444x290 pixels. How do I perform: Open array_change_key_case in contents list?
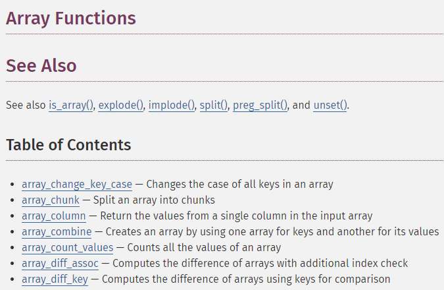click(x=77, y=185)
